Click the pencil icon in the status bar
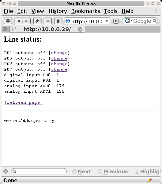 [x=149, y=180]
